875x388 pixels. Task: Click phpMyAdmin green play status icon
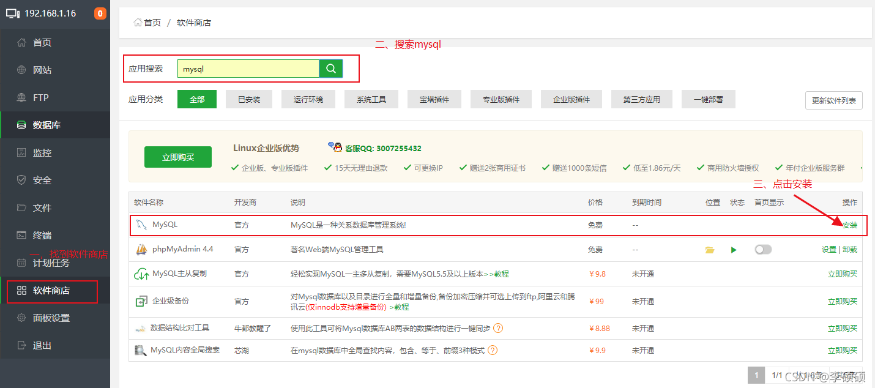point(734,250)
